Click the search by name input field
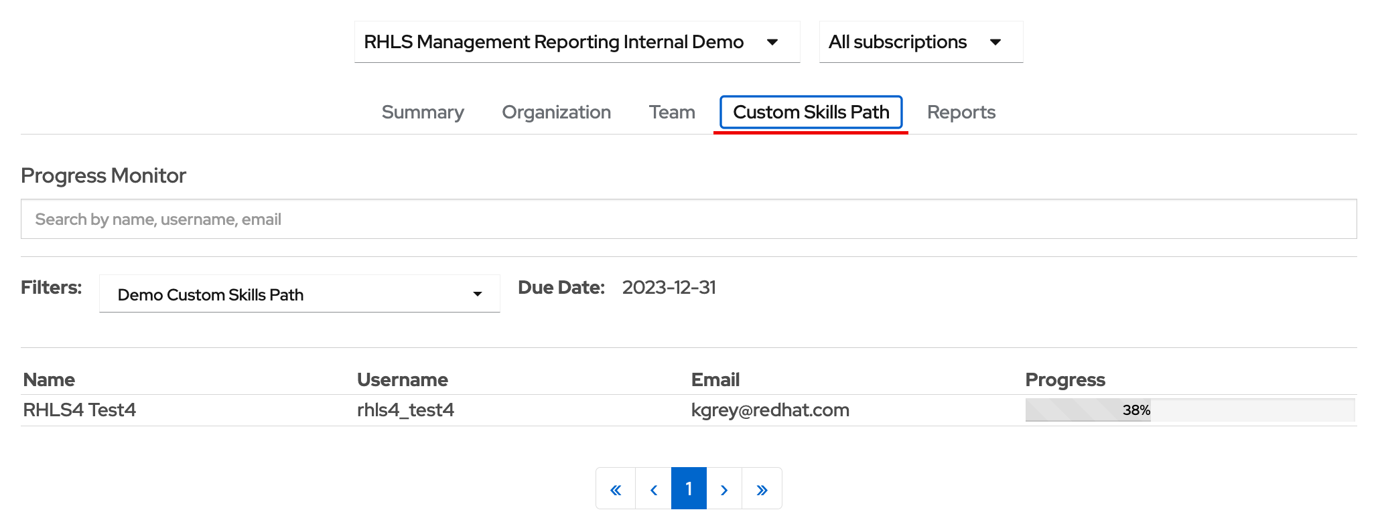The image size is (1380, 524). (x=688, y=220)
